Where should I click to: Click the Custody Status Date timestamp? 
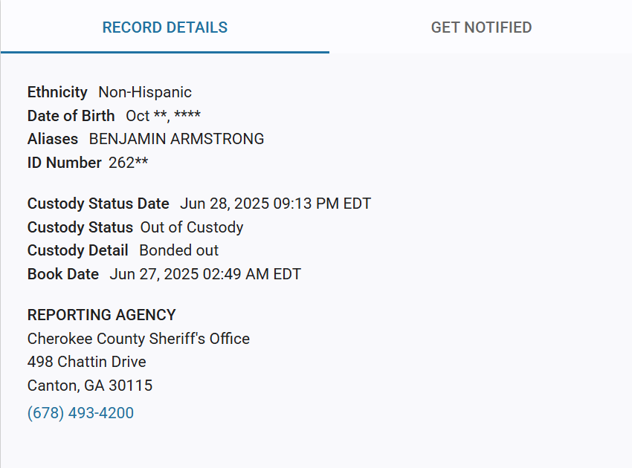[x=275, y=204]
